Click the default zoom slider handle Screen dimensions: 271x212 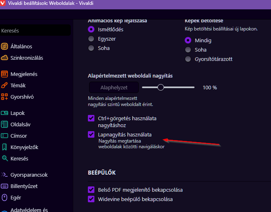[x=161, y=87]
